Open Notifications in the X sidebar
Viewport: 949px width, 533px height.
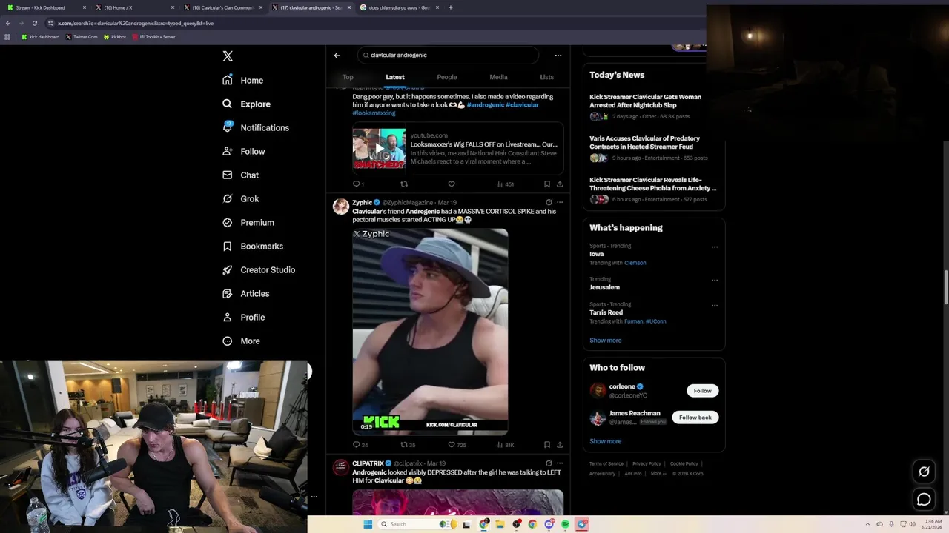[x=256, y=127]
